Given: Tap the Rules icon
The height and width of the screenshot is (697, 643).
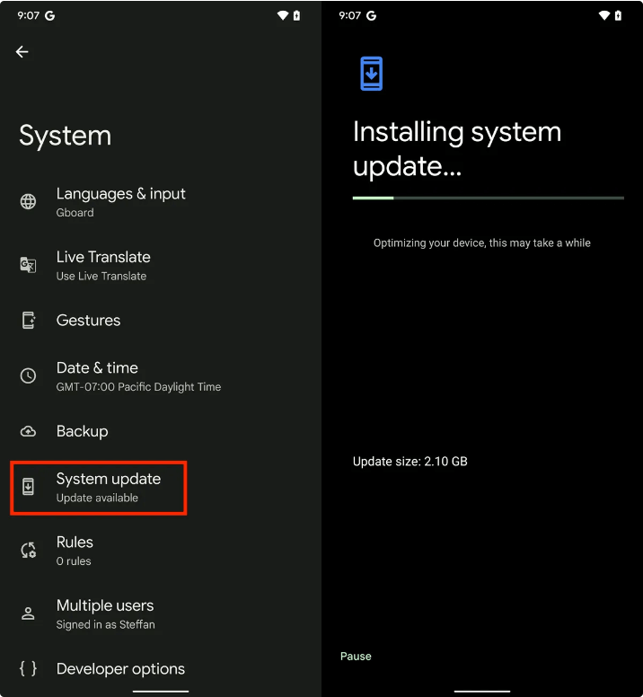Looking at the screenshot, I should click(28, 551).
